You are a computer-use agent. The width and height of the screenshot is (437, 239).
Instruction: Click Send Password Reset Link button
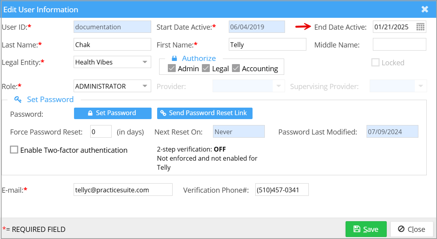tap(205, 113)
